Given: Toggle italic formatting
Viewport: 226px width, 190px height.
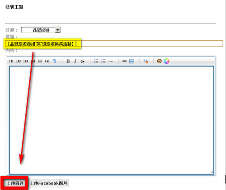Looking at the screenshot, I should pyautogui.click(x=75, y=61).
